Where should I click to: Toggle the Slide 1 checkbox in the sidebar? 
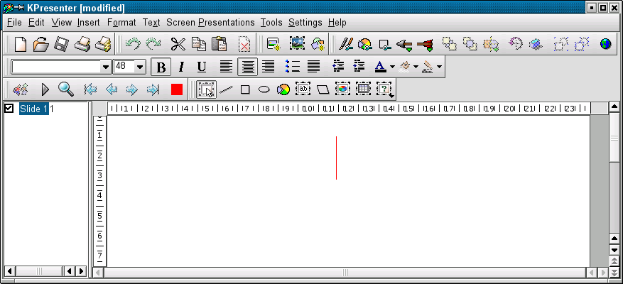pos(9,109)
